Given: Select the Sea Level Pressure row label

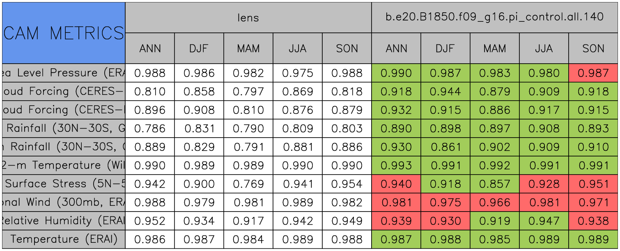Looking at the screenshot, I should click(x=64, y=73).
